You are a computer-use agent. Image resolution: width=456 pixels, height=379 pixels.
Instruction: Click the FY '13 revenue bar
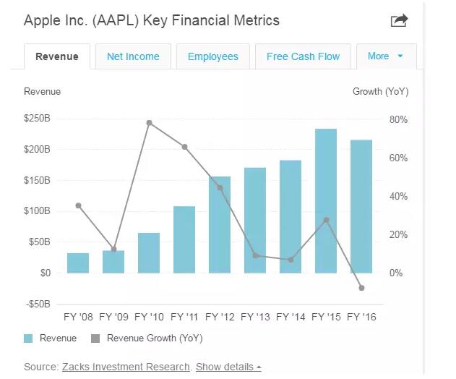click(x=255, y=221)
